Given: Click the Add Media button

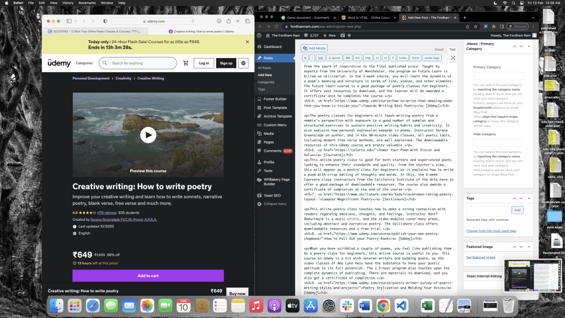Looking at the screenshot, I should (x=314, y=48).
